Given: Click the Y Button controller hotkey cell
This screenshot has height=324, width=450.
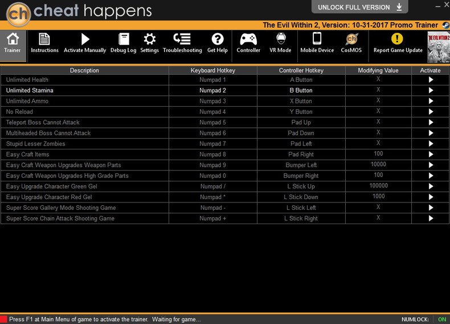Looking at the screenshot, I should [x=301, y=112].
